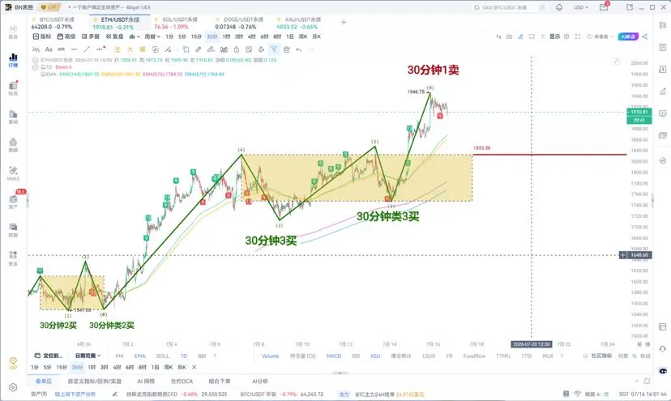Delete drawings with the trash icon
Viewport: 671px width, 401px height.
pos(287,49)
